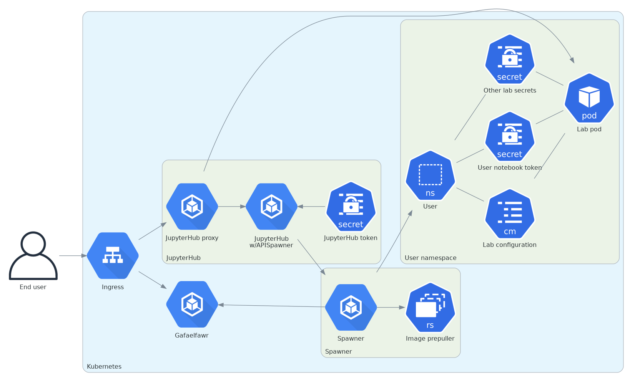
Task: Click the "User" label under ns icon
Action: click(x=430, y=207)
